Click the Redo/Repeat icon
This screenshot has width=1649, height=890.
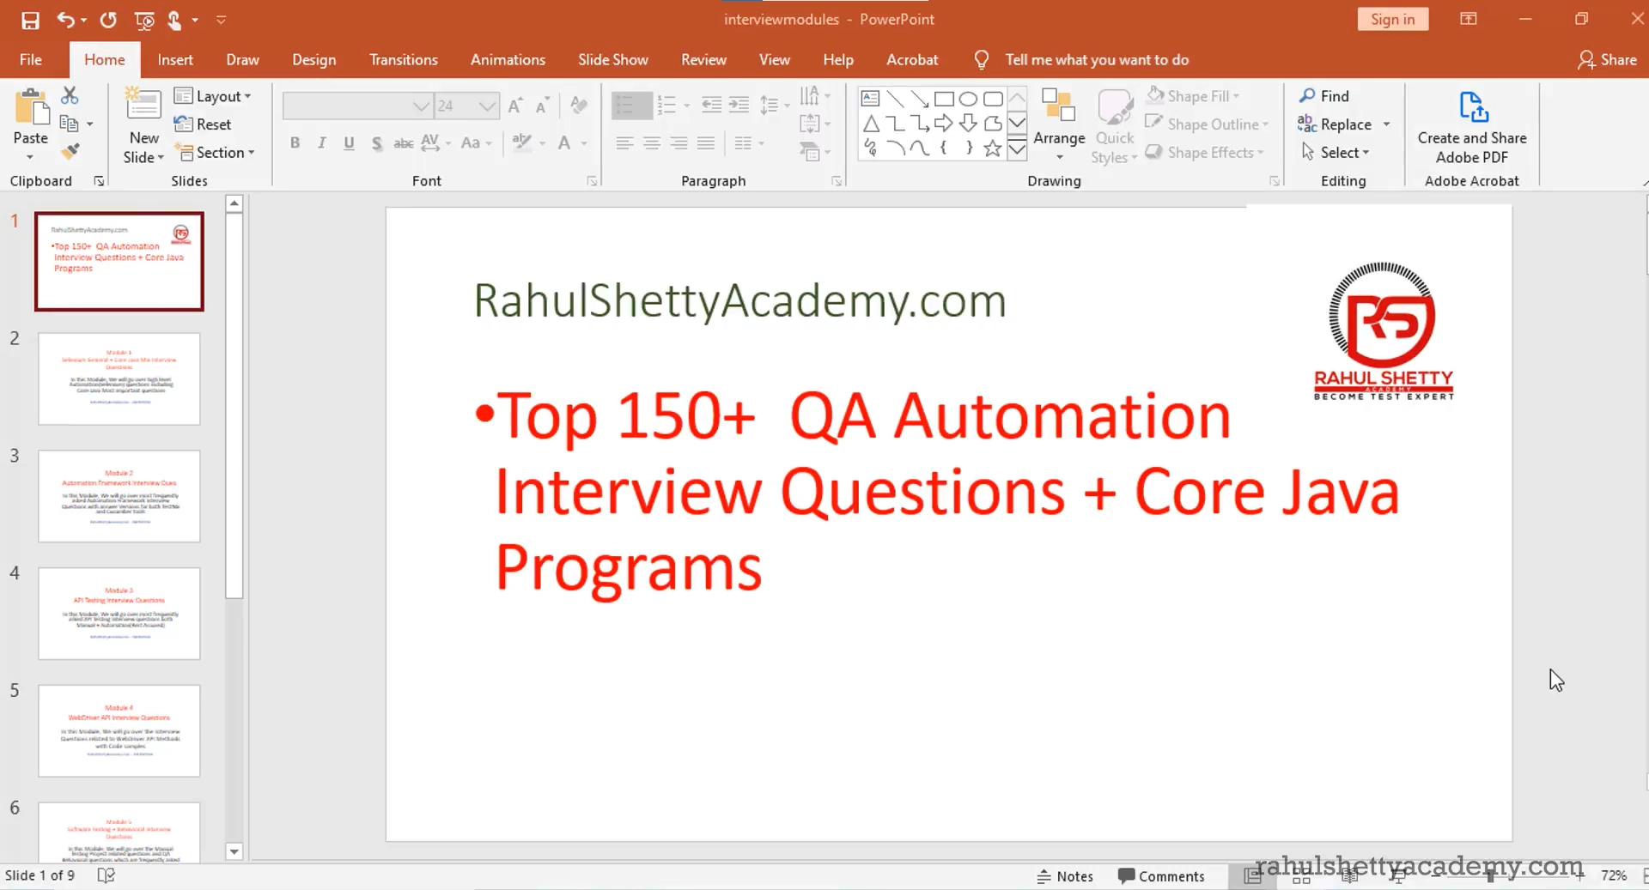pyautogui.click(x=108, y=20)
